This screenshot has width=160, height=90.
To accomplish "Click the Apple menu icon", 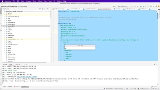I will click(2, 1).
